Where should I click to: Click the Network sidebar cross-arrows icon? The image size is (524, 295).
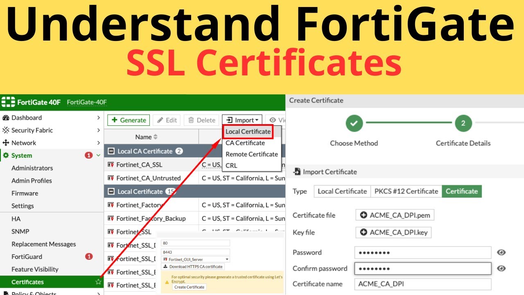click(x=6, y=143)
